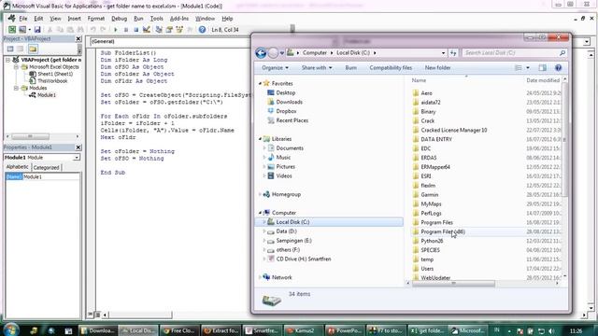Open the Debug menu
The height and width of the screenshot is (336, 598).
(119, 19)
